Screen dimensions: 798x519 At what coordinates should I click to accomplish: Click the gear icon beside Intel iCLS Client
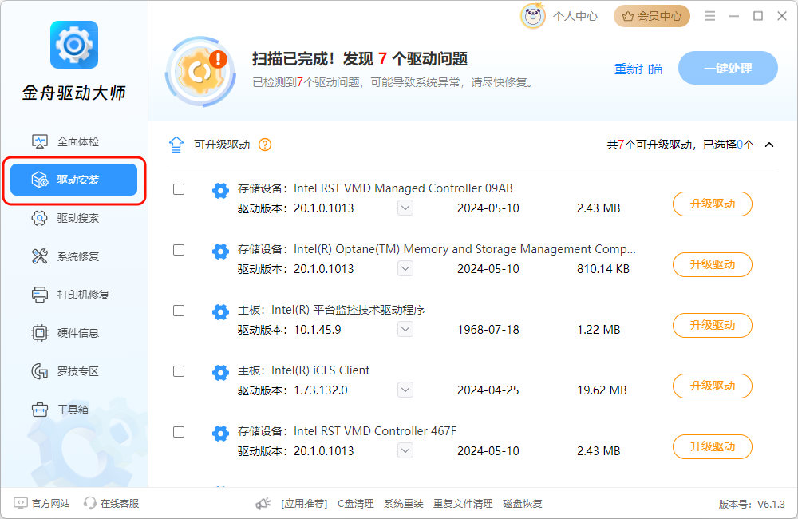[x=220, y=372]
